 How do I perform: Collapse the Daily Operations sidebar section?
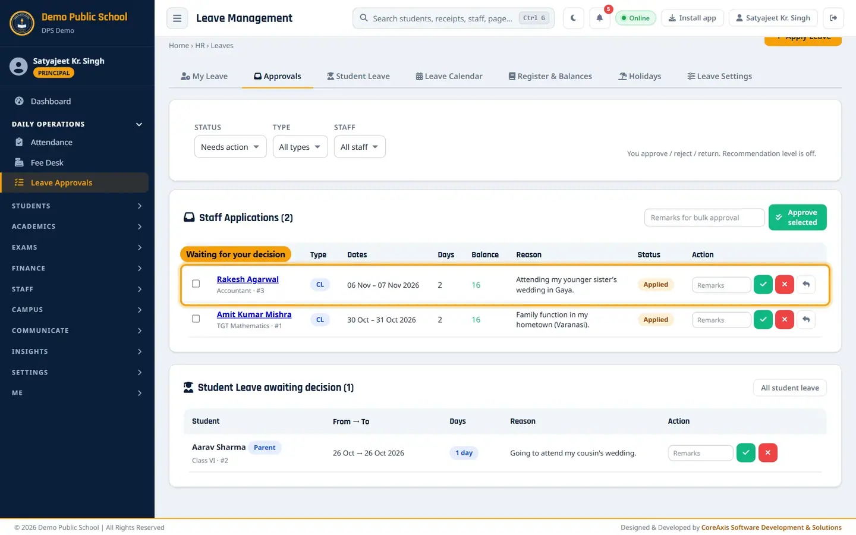[77, 124]
